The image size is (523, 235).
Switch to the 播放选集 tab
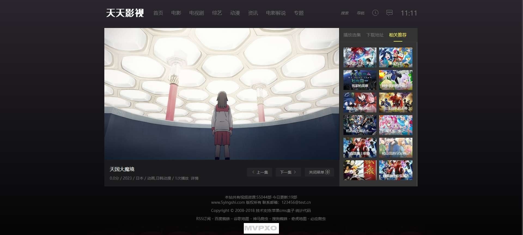click(352, 35)
